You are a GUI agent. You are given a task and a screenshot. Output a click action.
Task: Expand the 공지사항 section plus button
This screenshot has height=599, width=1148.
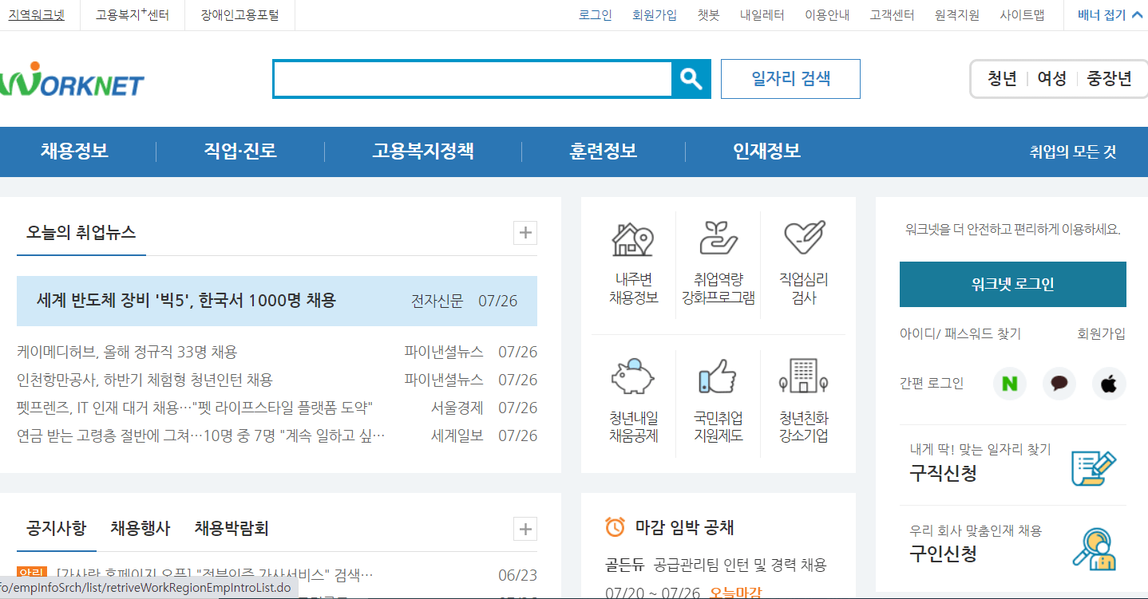click(525, 529)
